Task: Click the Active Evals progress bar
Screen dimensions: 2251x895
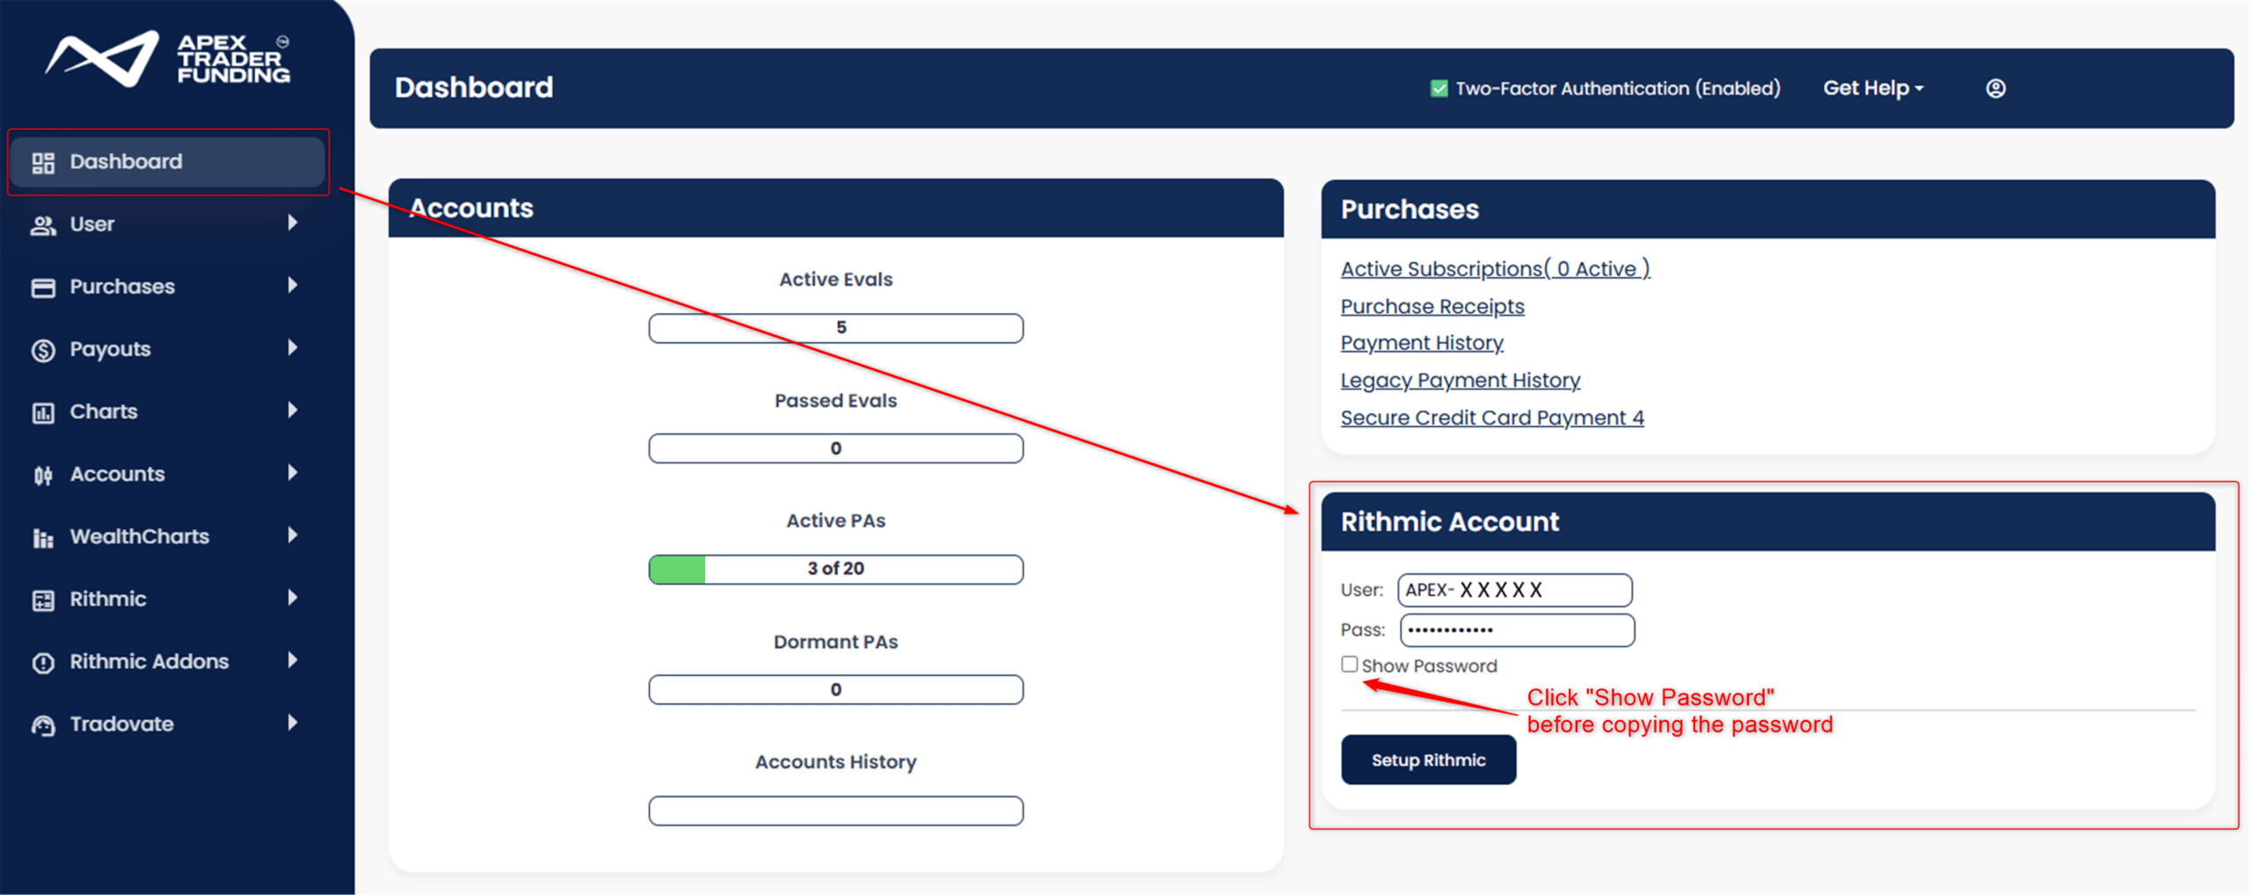Action: (x=835, y=328)
